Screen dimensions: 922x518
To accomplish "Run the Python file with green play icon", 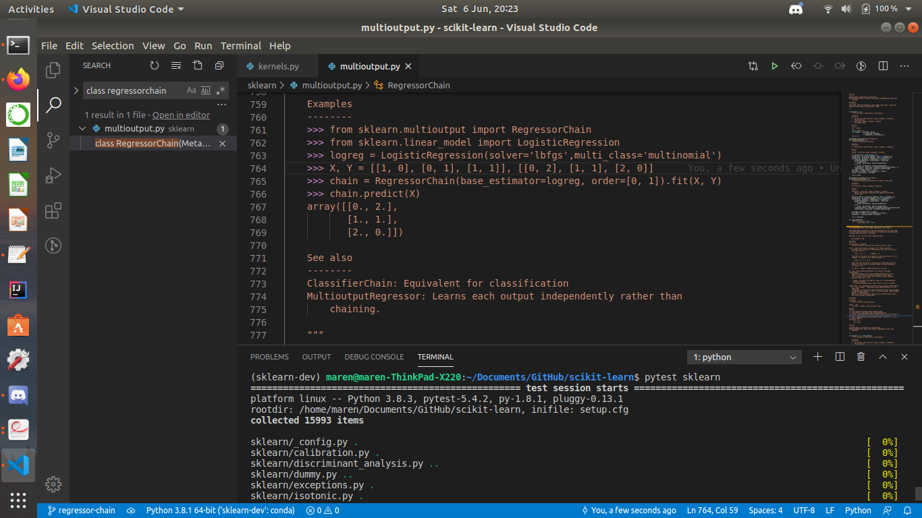I will click(775, 66).
